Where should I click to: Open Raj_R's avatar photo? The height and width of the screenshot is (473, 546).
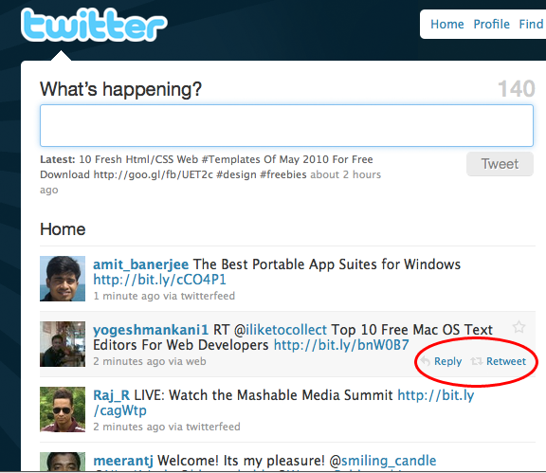click(63, 409)
